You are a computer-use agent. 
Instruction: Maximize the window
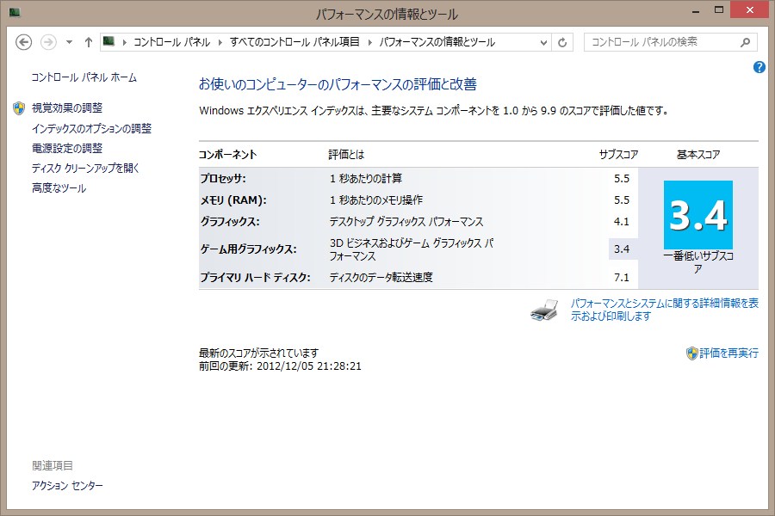click(x=719, y=9)
